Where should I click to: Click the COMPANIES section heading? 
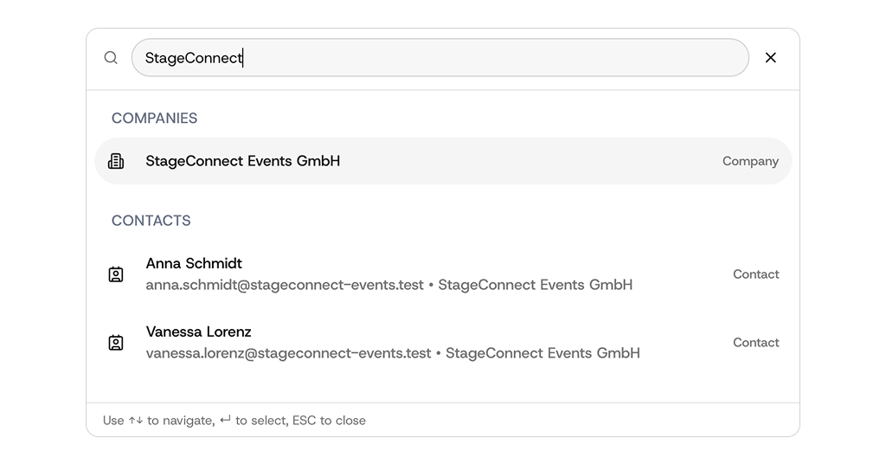(154, 119)
